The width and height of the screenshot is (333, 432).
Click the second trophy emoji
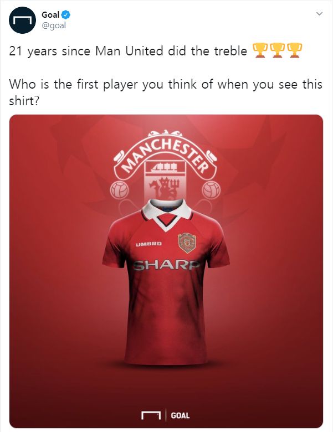point(278,50)
